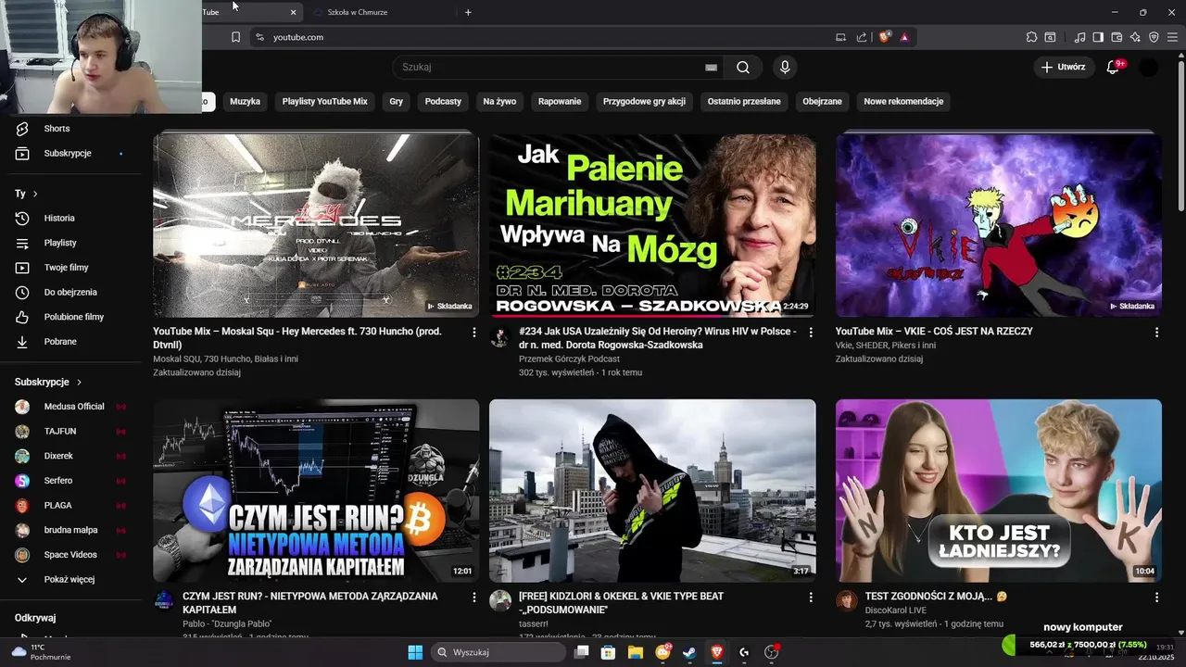Select the Rapowanie filter chip
1186x667 pixels.
[560, 101]
